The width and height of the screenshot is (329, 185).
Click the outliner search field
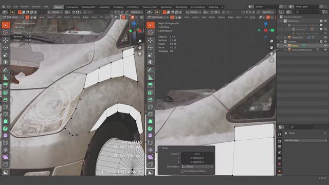307,12
